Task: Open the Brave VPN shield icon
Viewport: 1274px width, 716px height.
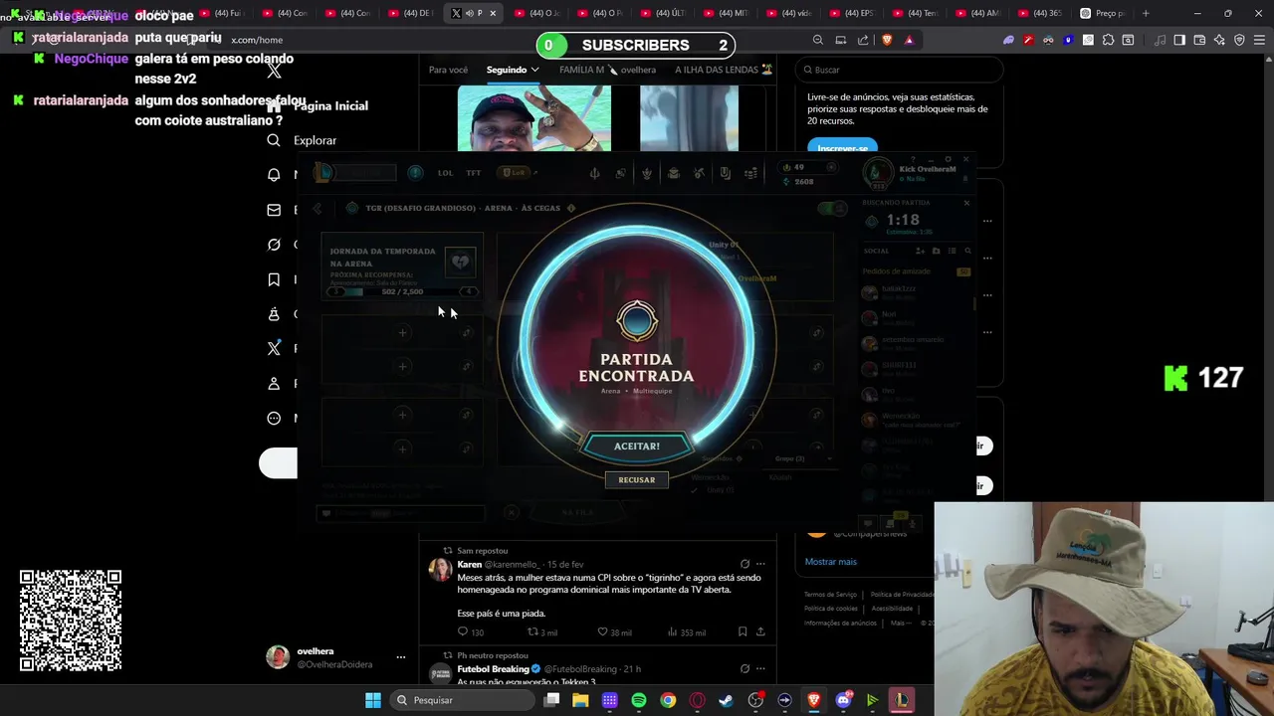Action: click(1239, 40)
